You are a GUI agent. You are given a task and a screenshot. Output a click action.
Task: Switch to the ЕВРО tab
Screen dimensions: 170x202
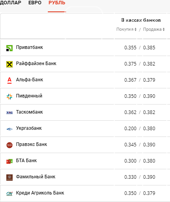click(x=35, y=3)
